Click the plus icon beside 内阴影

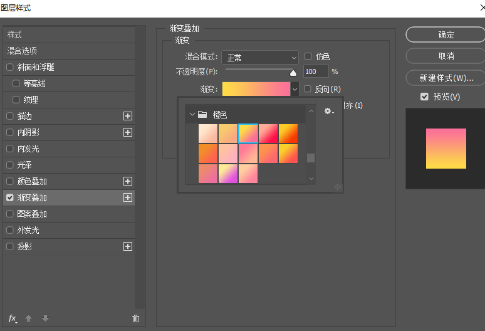point(128,132)
